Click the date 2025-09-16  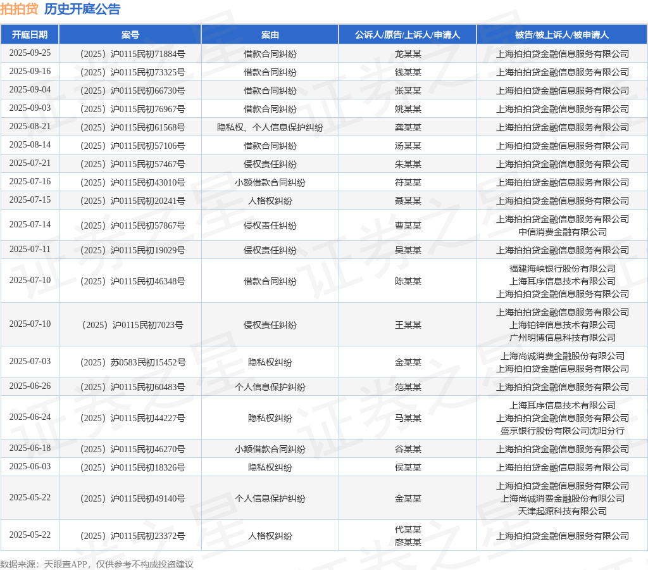click(30, 71)
